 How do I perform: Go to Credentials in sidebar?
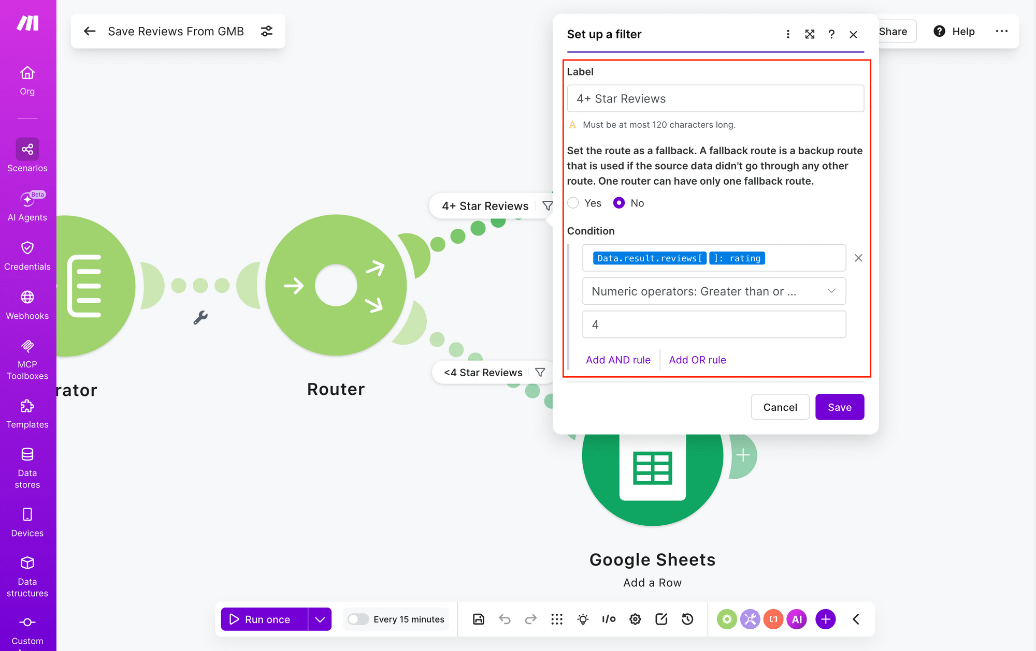click(27, 256)
